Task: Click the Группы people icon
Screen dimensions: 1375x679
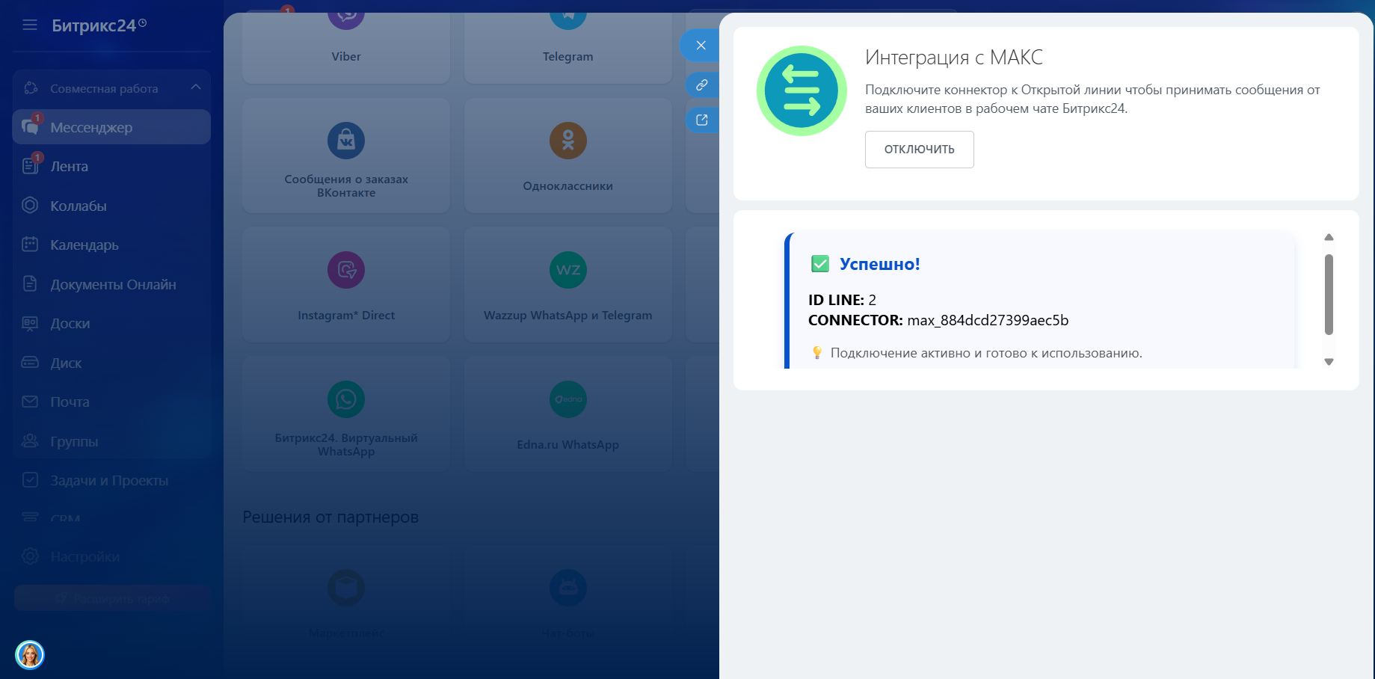Action: [30, 441]
